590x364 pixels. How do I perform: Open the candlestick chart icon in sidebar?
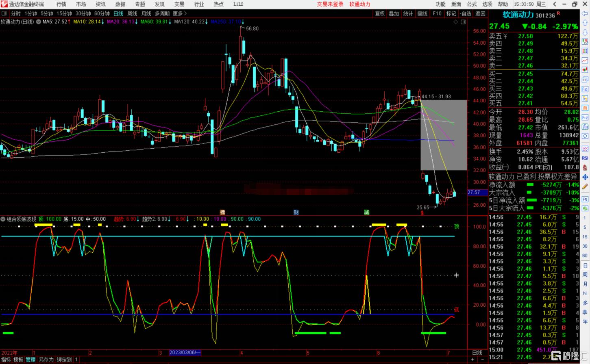pyautogui.click(x=585, y=69)
